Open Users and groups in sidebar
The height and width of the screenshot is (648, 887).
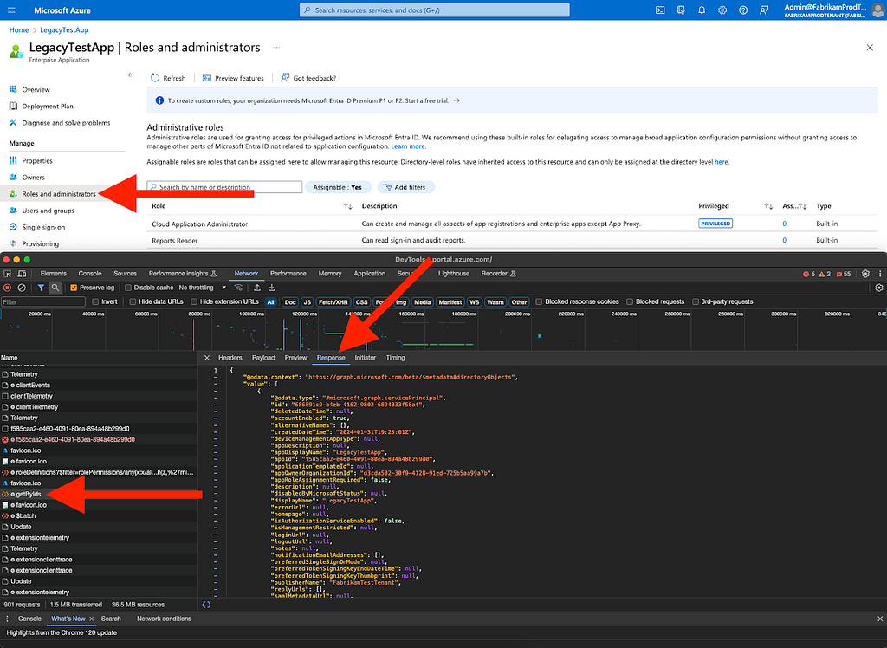coord(49,211)
